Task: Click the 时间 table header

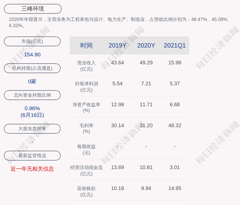Action: pyautogui.click(x=86, y=45)
